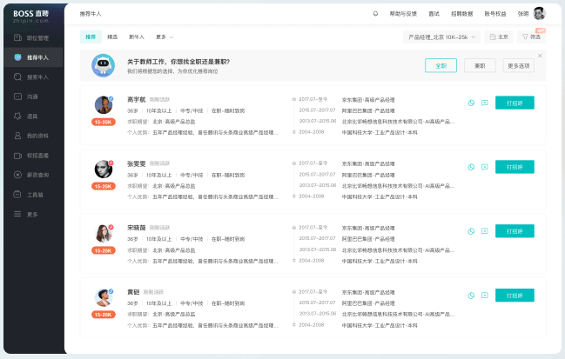
Task: Click candidate name 张雯雯
Action: (x=136, y=163)
